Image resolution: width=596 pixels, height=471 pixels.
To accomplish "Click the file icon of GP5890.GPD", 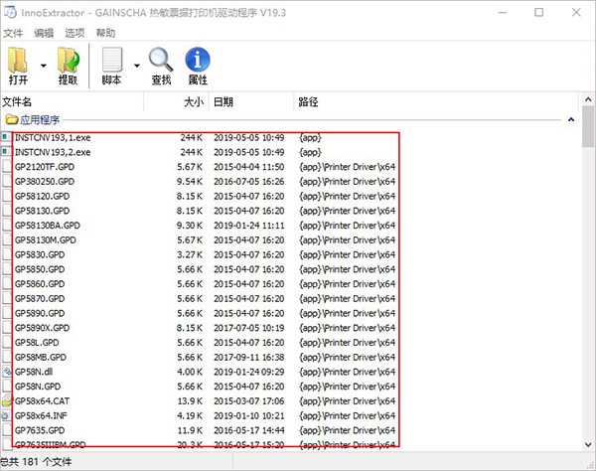I will 7,313.
